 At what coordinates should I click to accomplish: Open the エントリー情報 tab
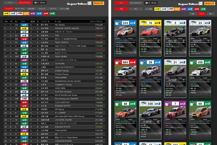point(64,8)
